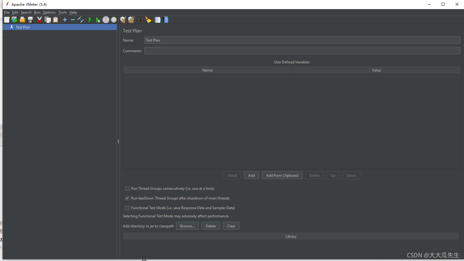Image resolution: width=464 pixels, height=261 pixels.
Task: Maximize the JMeter window
Action: click(443, 4)
